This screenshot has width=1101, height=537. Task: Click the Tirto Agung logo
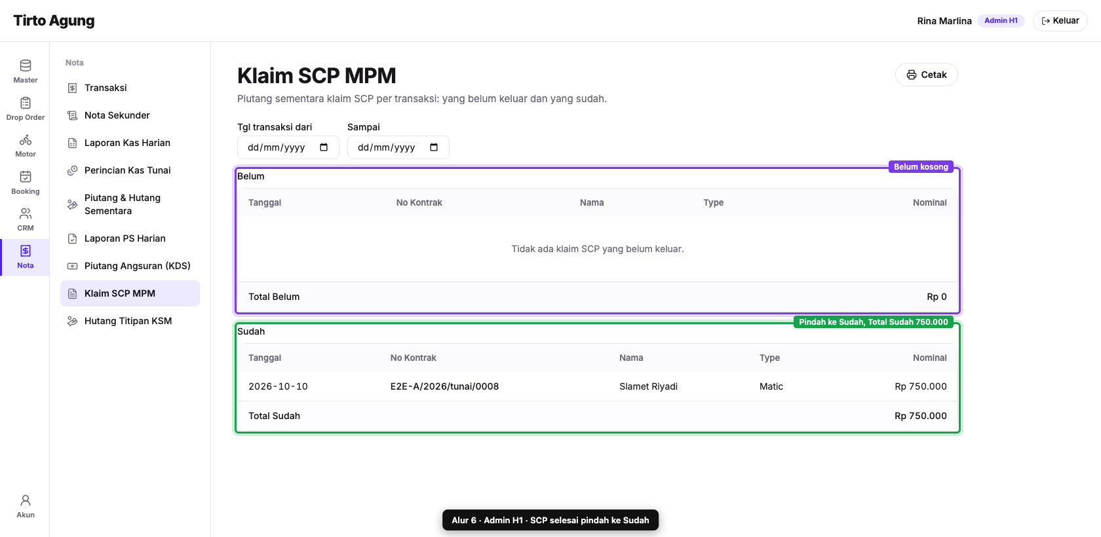(x=54, y=21)
